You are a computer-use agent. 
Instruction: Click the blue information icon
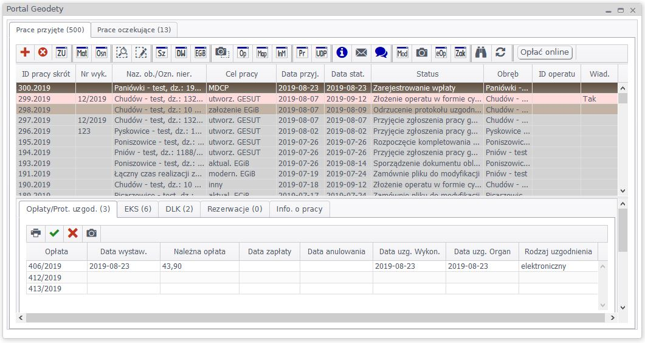(342, 52)
